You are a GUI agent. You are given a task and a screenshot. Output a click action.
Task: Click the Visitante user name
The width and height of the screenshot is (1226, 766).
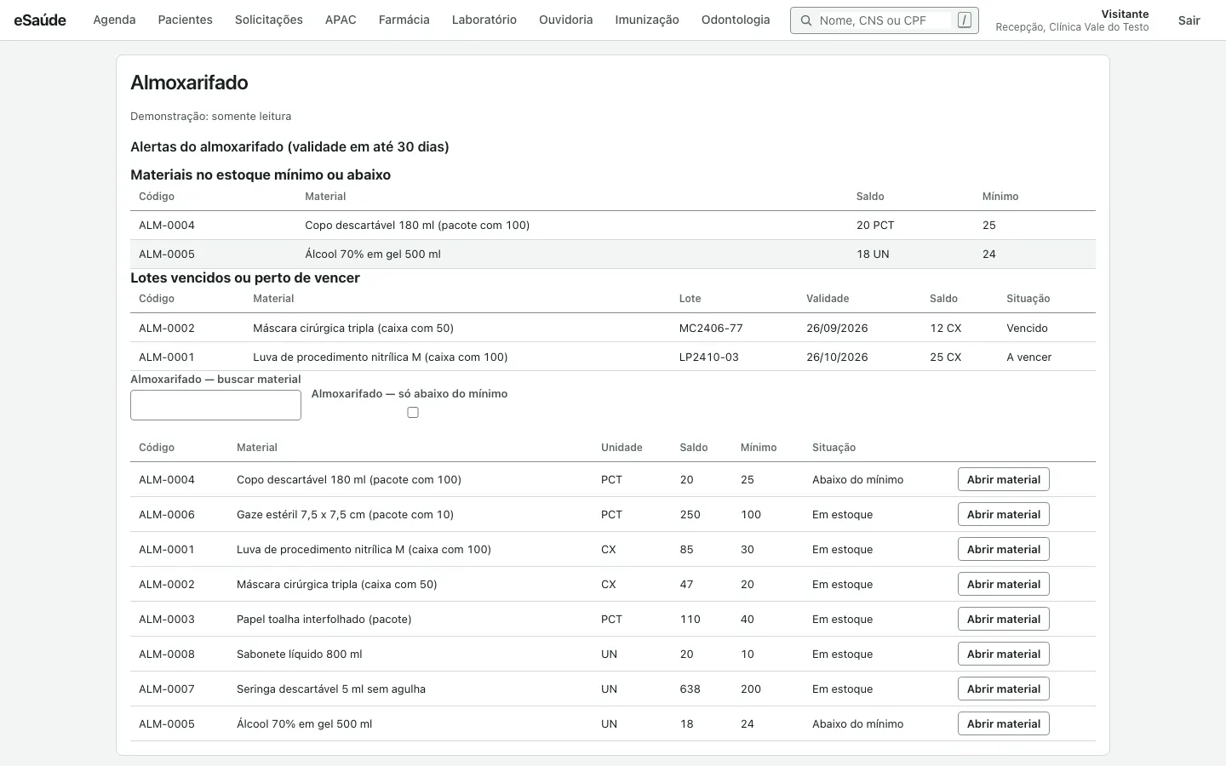pos(1125,14)
